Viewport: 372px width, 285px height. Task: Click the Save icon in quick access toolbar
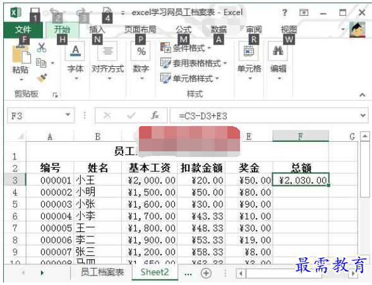pos(35,11)
